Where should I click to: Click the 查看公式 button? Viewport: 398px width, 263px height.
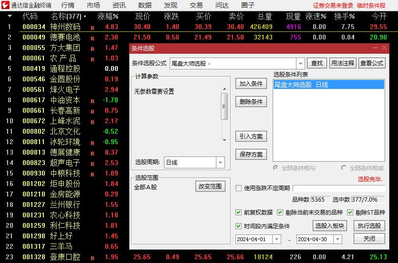372,63
